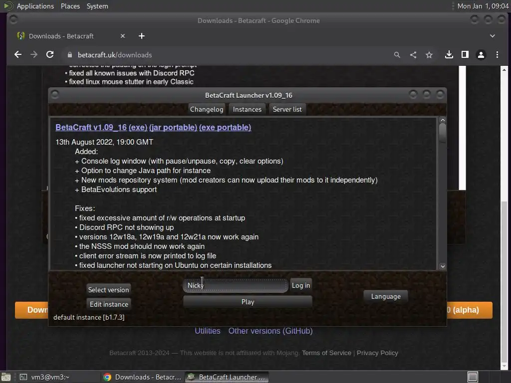The width and height of the screenshot is (511, 383).
Task: Switch to Downloads - Betacraft Chrome taskbar item
Action: click(x=142, y=377)
